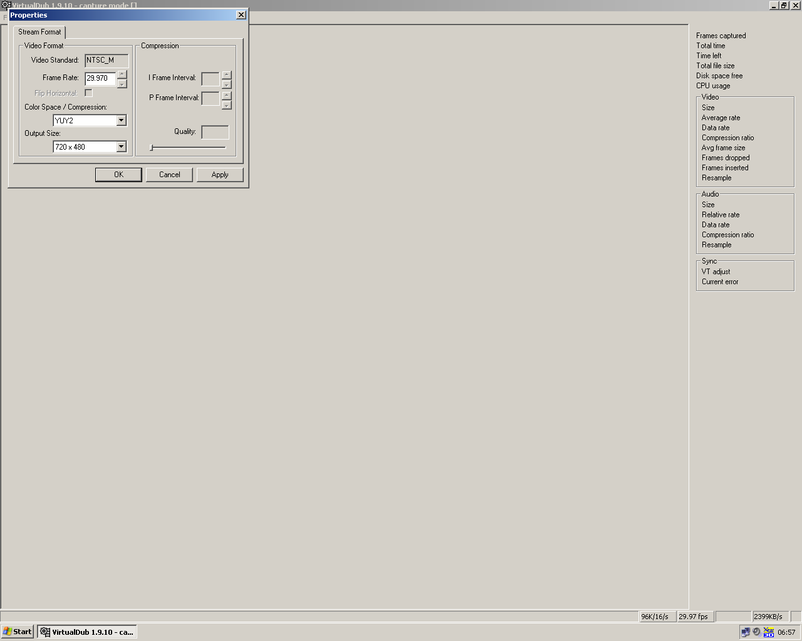Click the 'Time left' label
This screenshot has height=641, width=802.
[x=709, y=56]
